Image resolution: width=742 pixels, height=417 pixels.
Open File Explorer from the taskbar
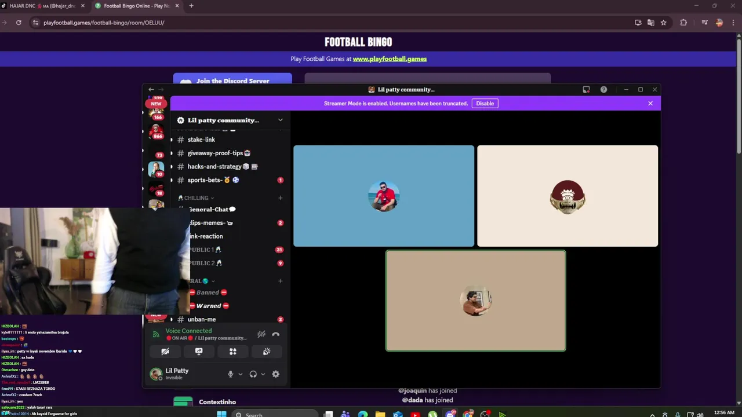click(380, 414)
